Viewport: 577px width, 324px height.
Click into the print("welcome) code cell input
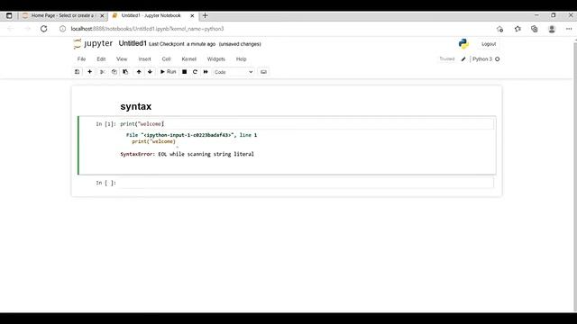point(307,124)
